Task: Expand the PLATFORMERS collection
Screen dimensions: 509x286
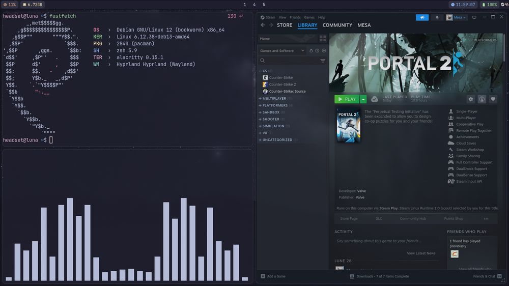Action: (260, 105)
